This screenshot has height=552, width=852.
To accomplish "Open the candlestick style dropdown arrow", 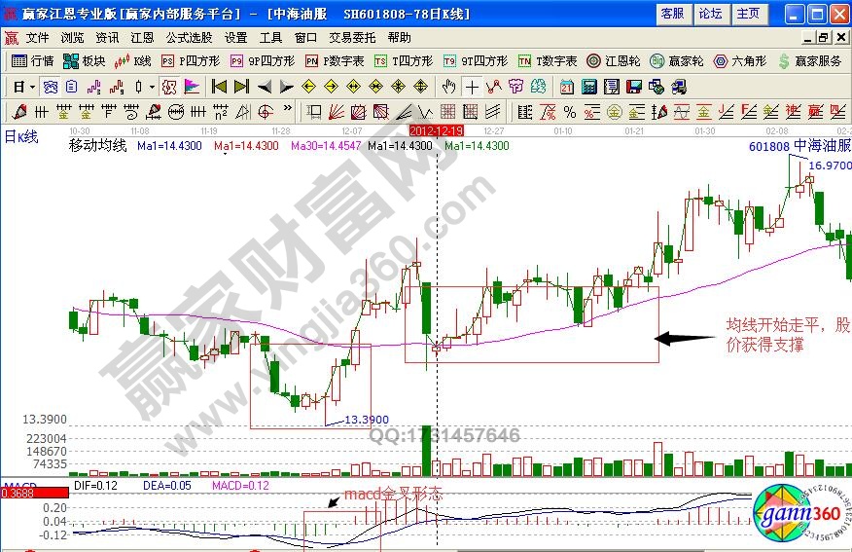I will point(151,86).
